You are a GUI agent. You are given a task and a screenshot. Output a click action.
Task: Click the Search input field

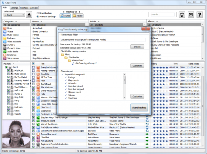pyautogui.click(x=163, y=15)
